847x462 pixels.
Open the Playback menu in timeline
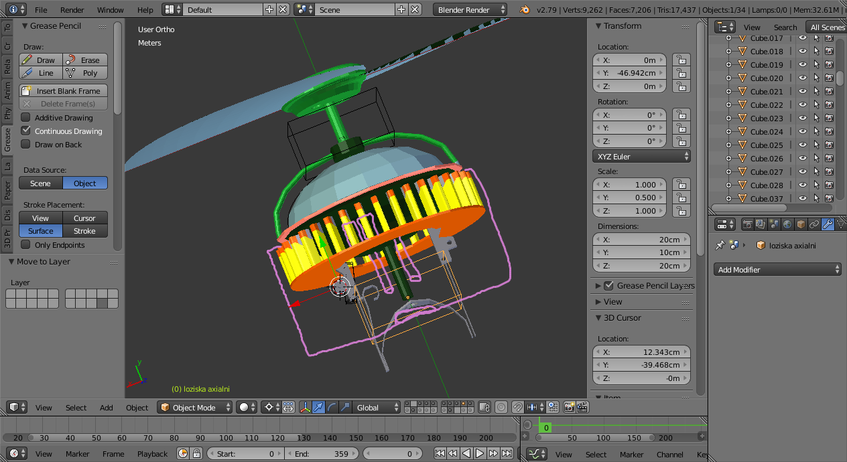coord(152,454)
